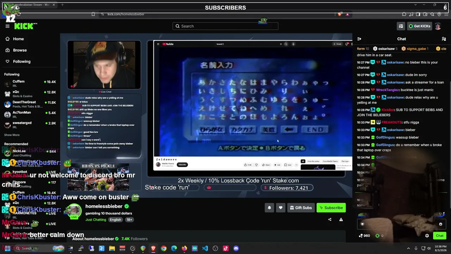451x254 pixels.
Task: Share the stream using the share icon
Action: click(330, 219)
